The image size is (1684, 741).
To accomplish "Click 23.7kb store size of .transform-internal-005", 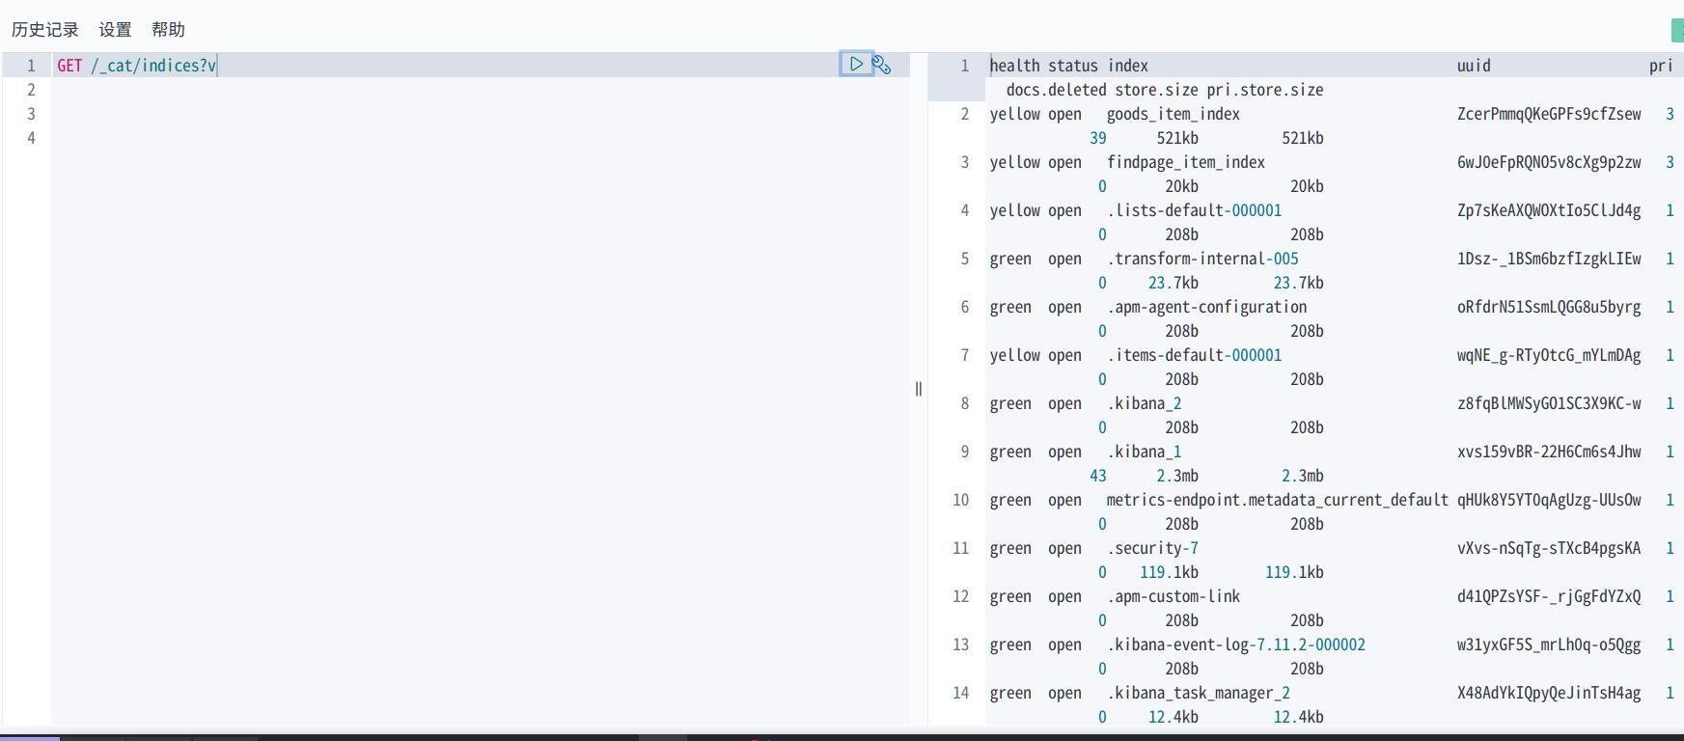I will (x=1173, y=283).
